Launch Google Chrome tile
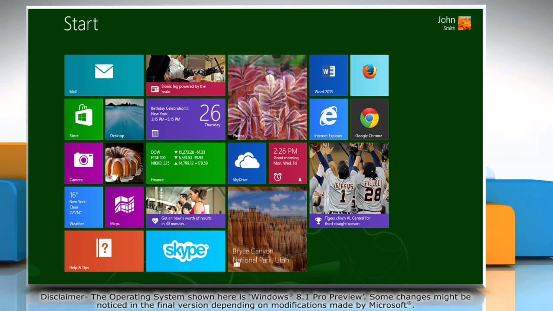The height and width of the screenshot is (311, 553). [369, 119]
